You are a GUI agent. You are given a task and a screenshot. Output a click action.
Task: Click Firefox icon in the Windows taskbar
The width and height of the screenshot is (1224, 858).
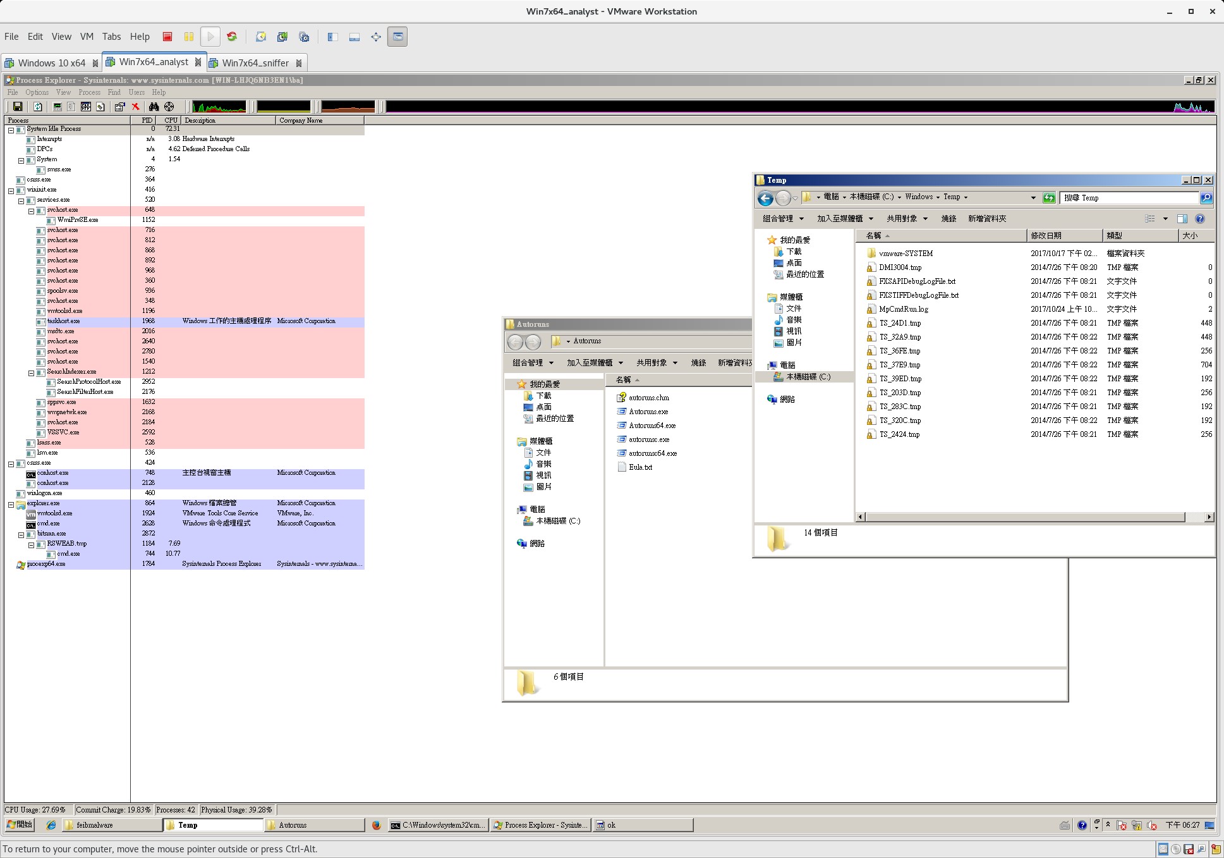click(377, 825)
